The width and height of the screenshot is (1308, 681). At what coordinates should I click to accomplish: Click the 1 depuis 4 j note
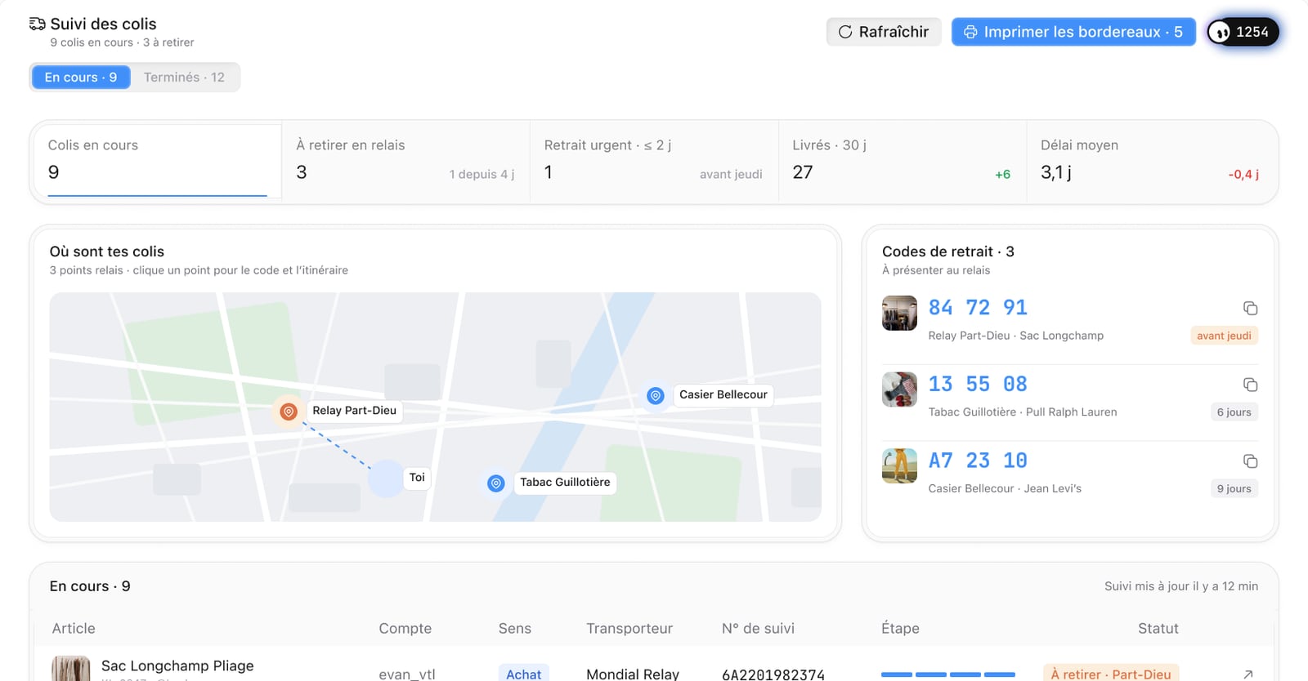[482, 174]
